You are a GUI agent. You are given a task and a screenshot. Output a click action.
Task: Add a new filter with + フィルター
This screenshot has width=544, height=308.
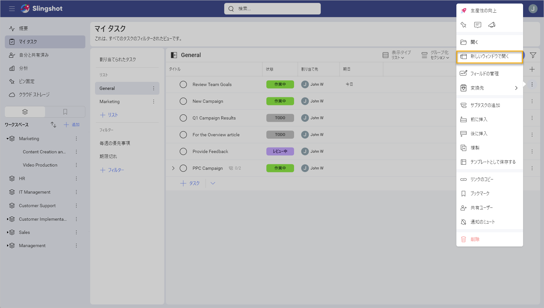coord(112,170)
